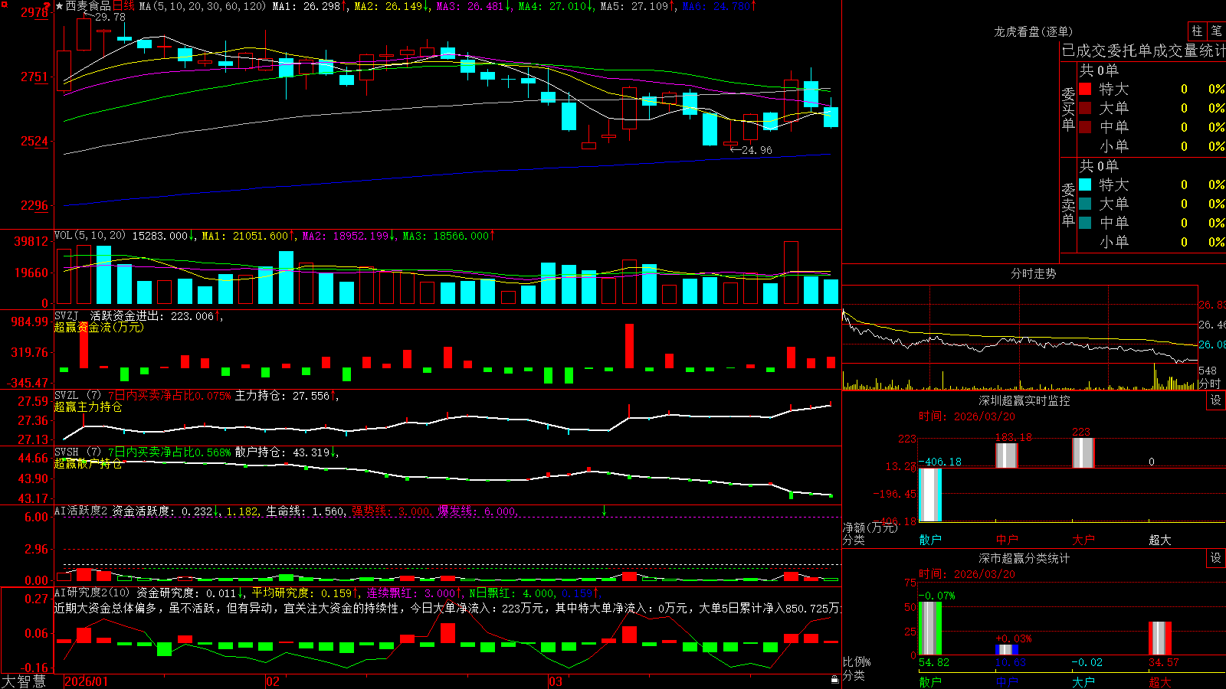Click the 大智慧 logo in the bottom-left corner

[25, 681]
